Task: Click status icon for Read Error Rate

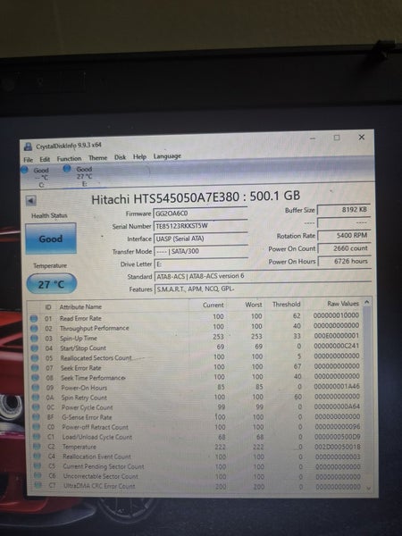Action: click(x=34, y=319)
